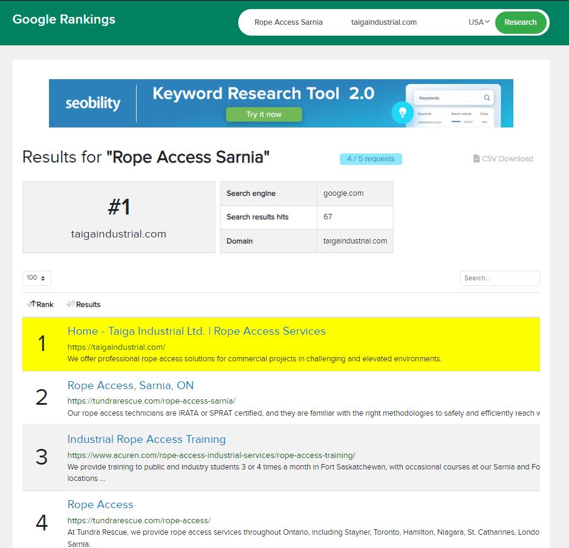569x548 pixels.
Task: Click the Rank column header label
Action: (x=45, y=305)
